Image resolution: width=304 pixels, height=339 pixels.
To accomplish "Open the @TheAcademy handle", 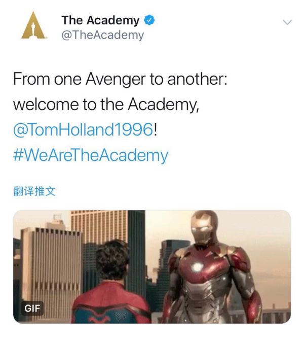I will [x=102, y=35].
